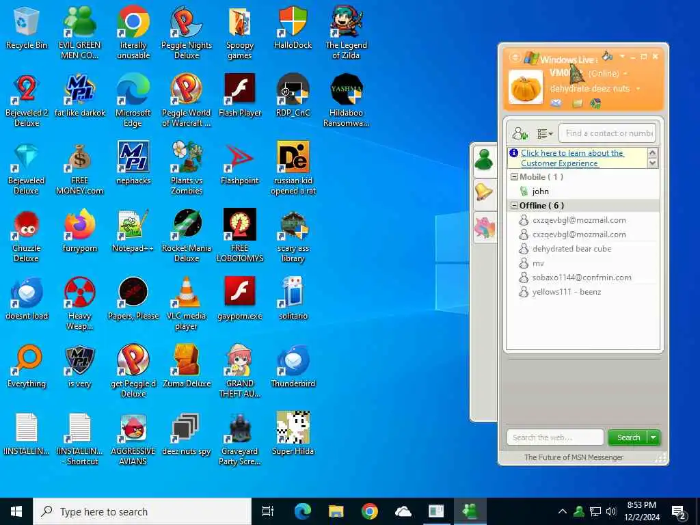The height and width of the screenshot is (525, 700).
Task: Select the AGGRESSIVE AVIANS desktop icon
Action: pos(133,440)
